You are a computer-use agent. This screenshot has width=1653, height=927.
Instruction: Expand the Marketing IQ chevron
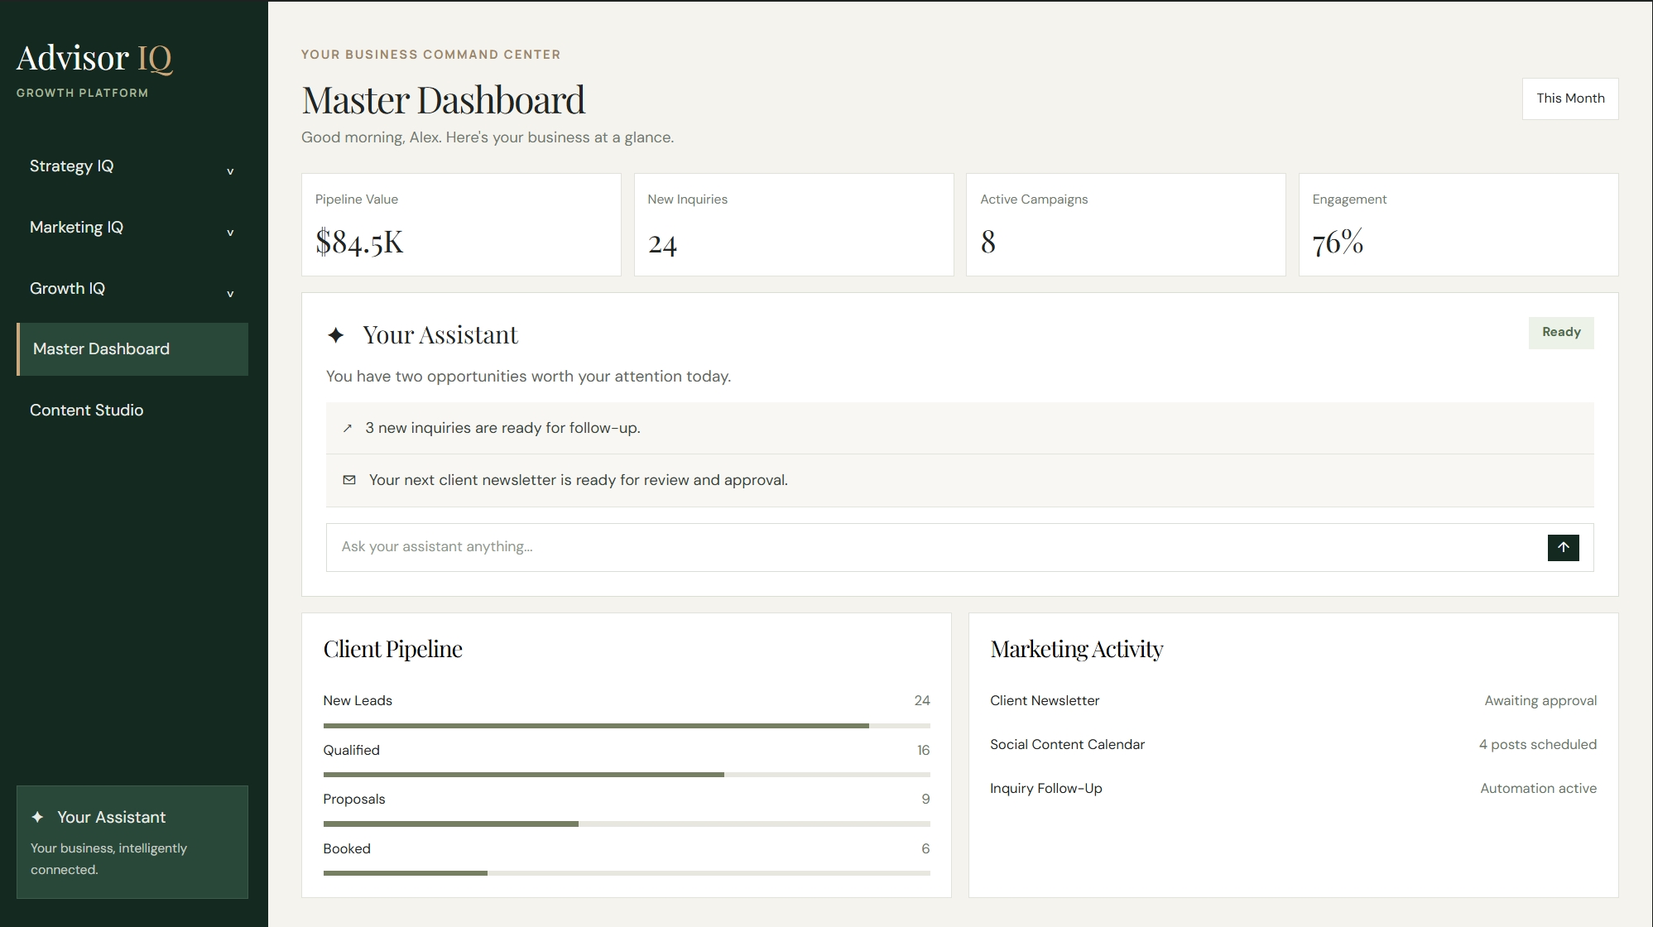[230, 233]
